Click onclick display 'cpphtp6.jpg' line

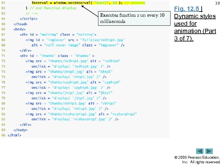[x=71, y=88]
